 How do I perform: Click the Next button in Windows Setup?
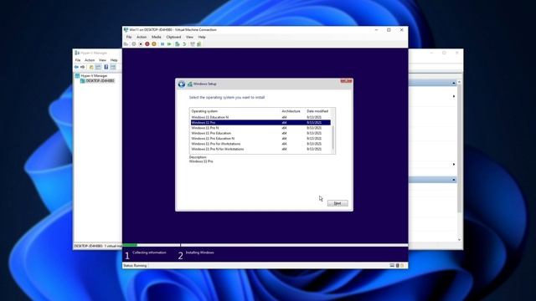pyautogui.click(x=338, y=203)
